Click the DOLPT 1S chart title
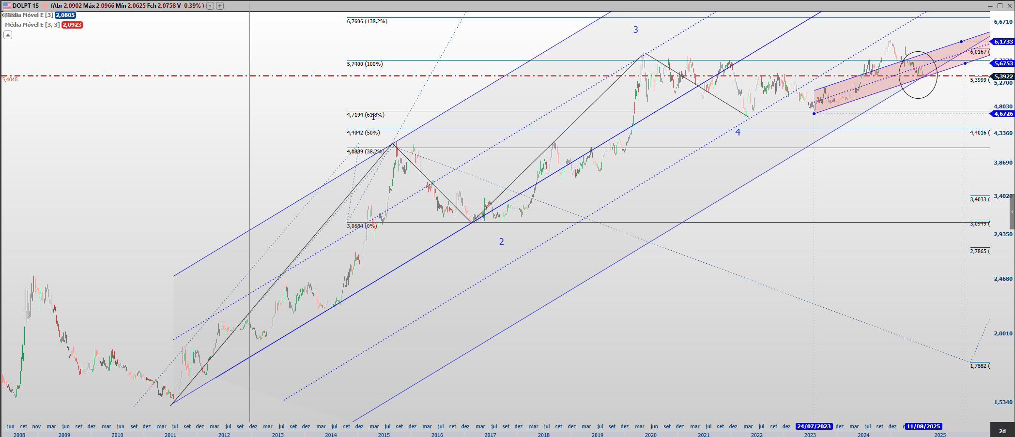The image size is (1015, 437). point(26,6)
